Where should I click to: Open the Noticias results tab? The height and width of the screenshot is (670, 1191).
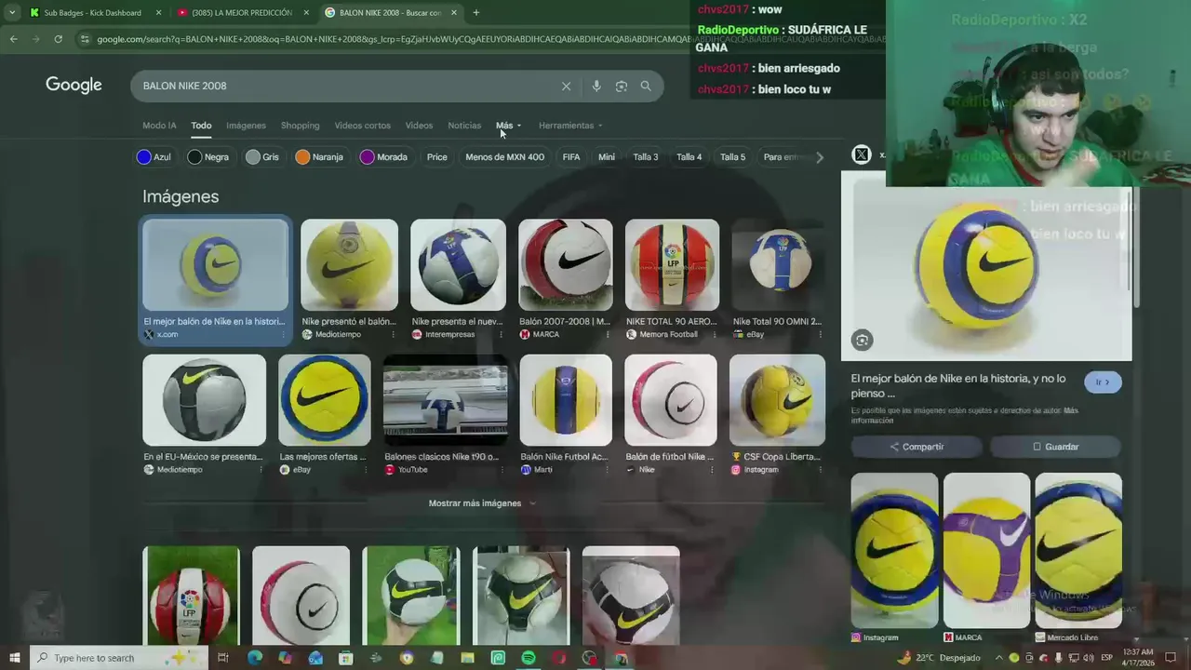click(x=464, y=126)
